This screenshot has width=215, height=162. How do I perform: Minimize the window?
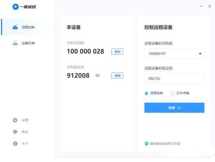[201, 6]
